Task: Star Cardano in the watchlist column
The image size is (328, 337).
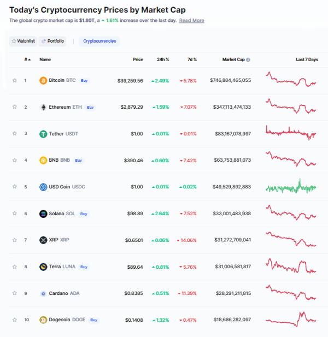Action: 15,293
